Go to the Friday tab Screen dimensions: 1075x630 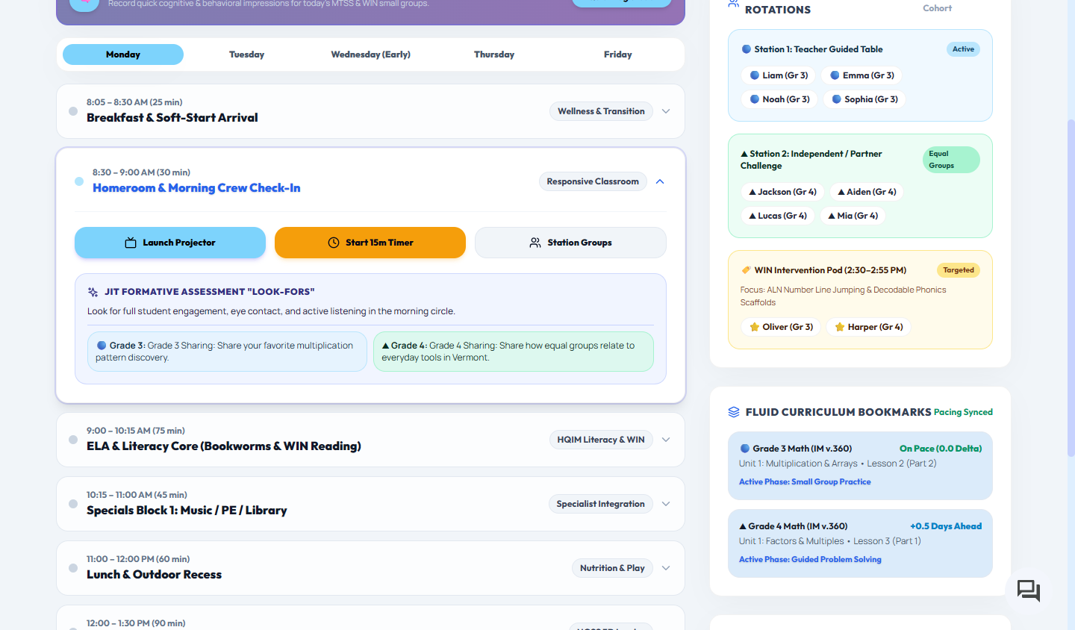pos(618,54)
